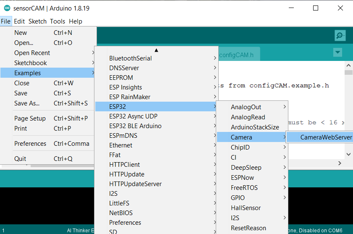This screenshot has height=234, width=353.
Task: Expand the DNSServer examples
Action: (157, 68)
